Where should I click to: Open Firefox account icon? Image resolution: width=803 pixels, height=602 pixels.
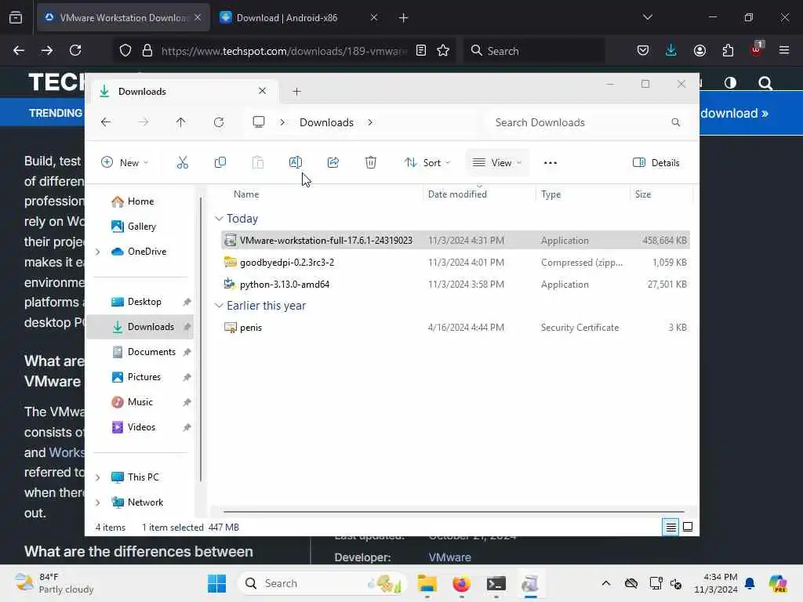tap(699, 51)
